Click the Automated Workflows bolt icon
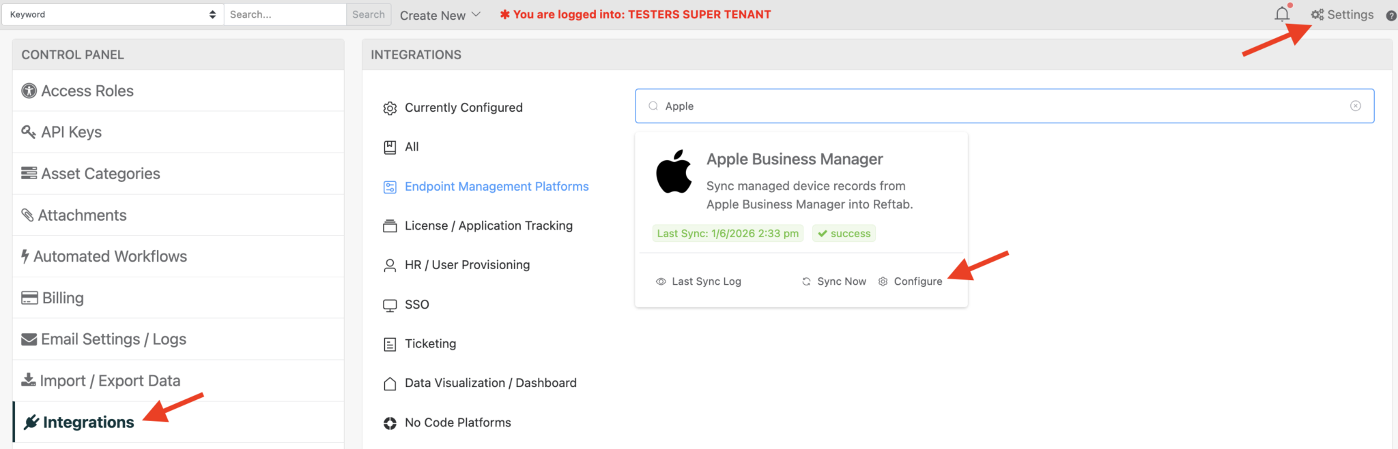The width and height of the screenshot is (1398, 449). [25, 256]
